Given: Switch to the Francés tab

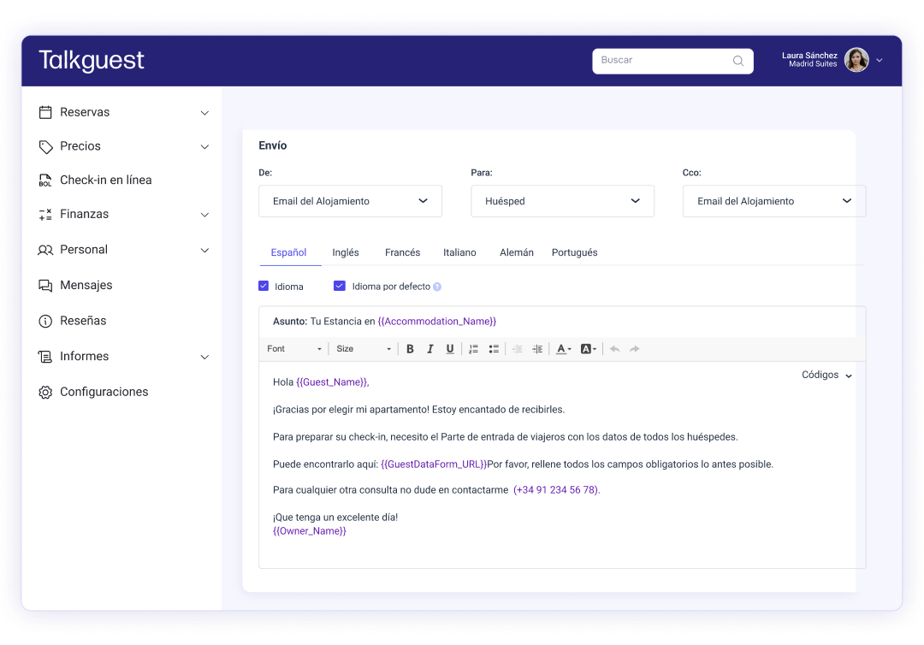Looking at the screenshot, I should point(402,252).
